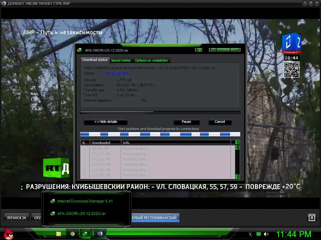Open the volume speaker tray icon
The width and height of the screenshot is (321, 240).
[266, 234]
